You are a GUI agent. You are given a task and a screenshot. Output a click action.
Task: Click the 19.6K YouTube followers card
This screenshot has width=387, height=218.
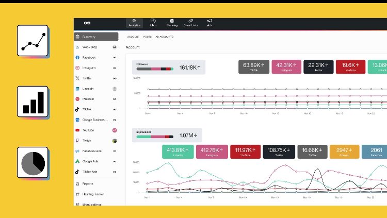pyautogui.click(x=350, y=67)
